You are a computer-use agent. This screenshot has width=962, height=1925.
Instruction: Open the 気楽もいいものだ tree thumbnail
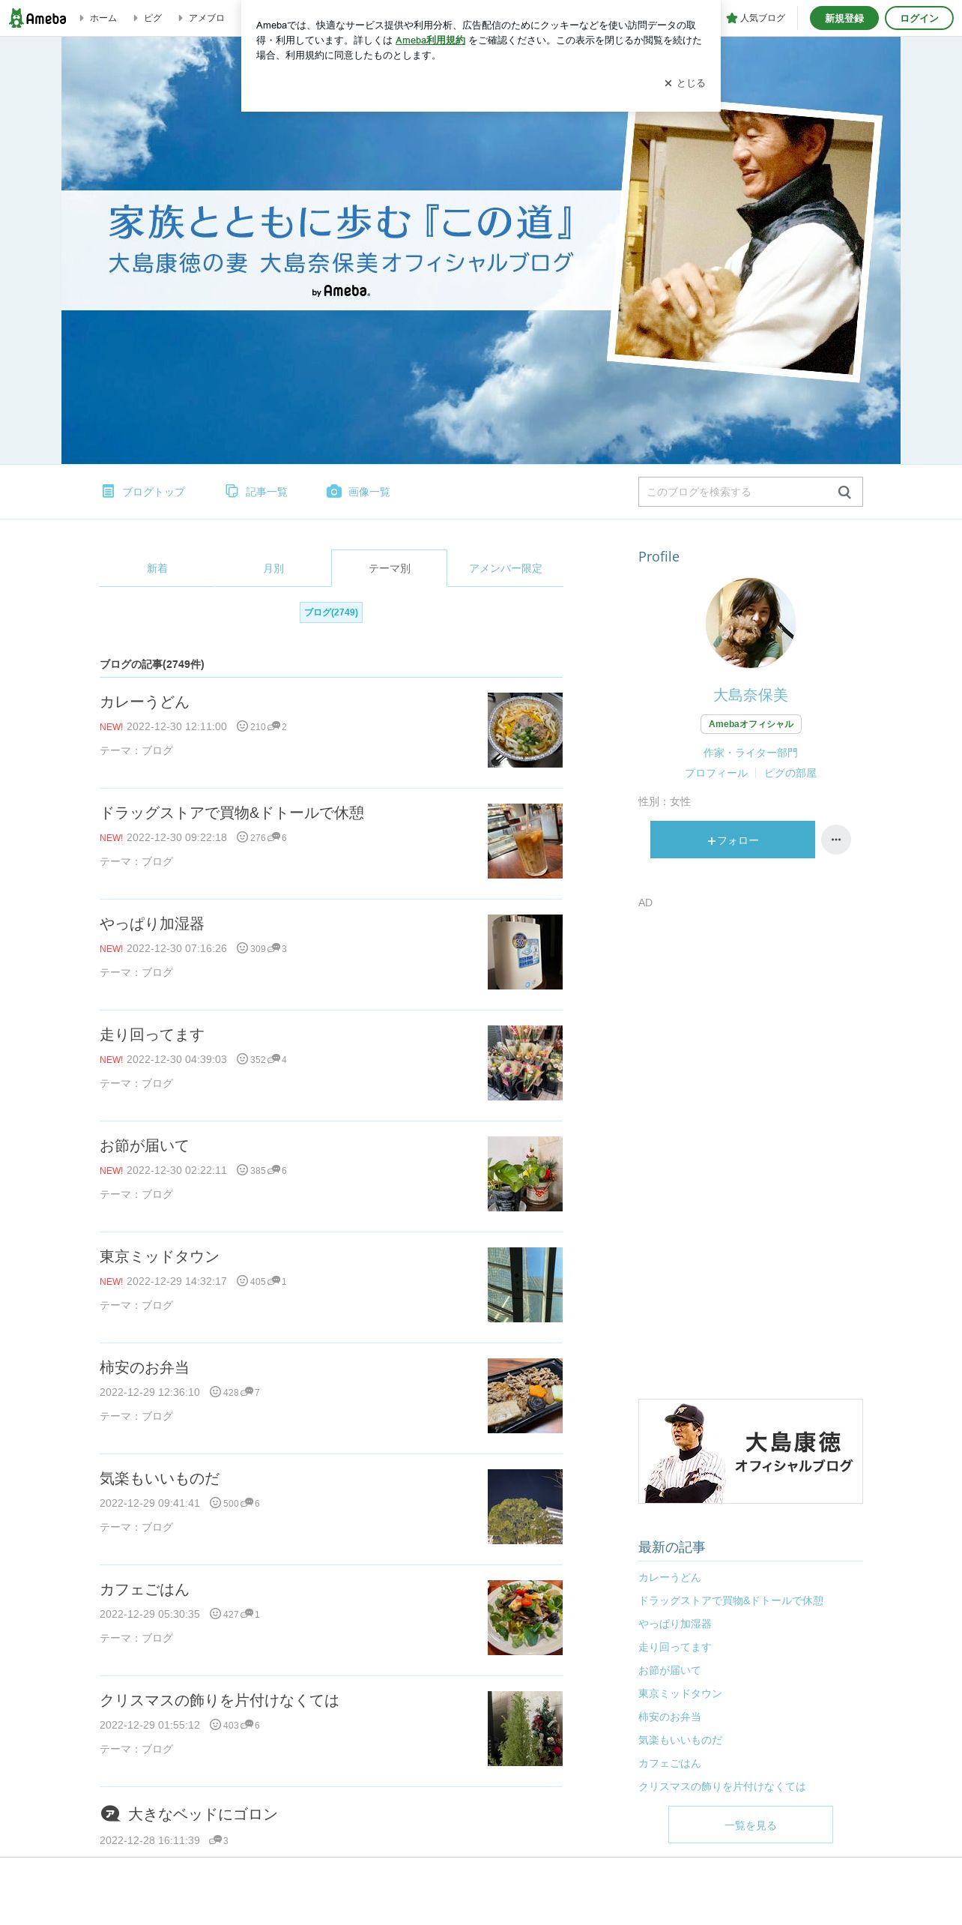(x=525, y=1507)
